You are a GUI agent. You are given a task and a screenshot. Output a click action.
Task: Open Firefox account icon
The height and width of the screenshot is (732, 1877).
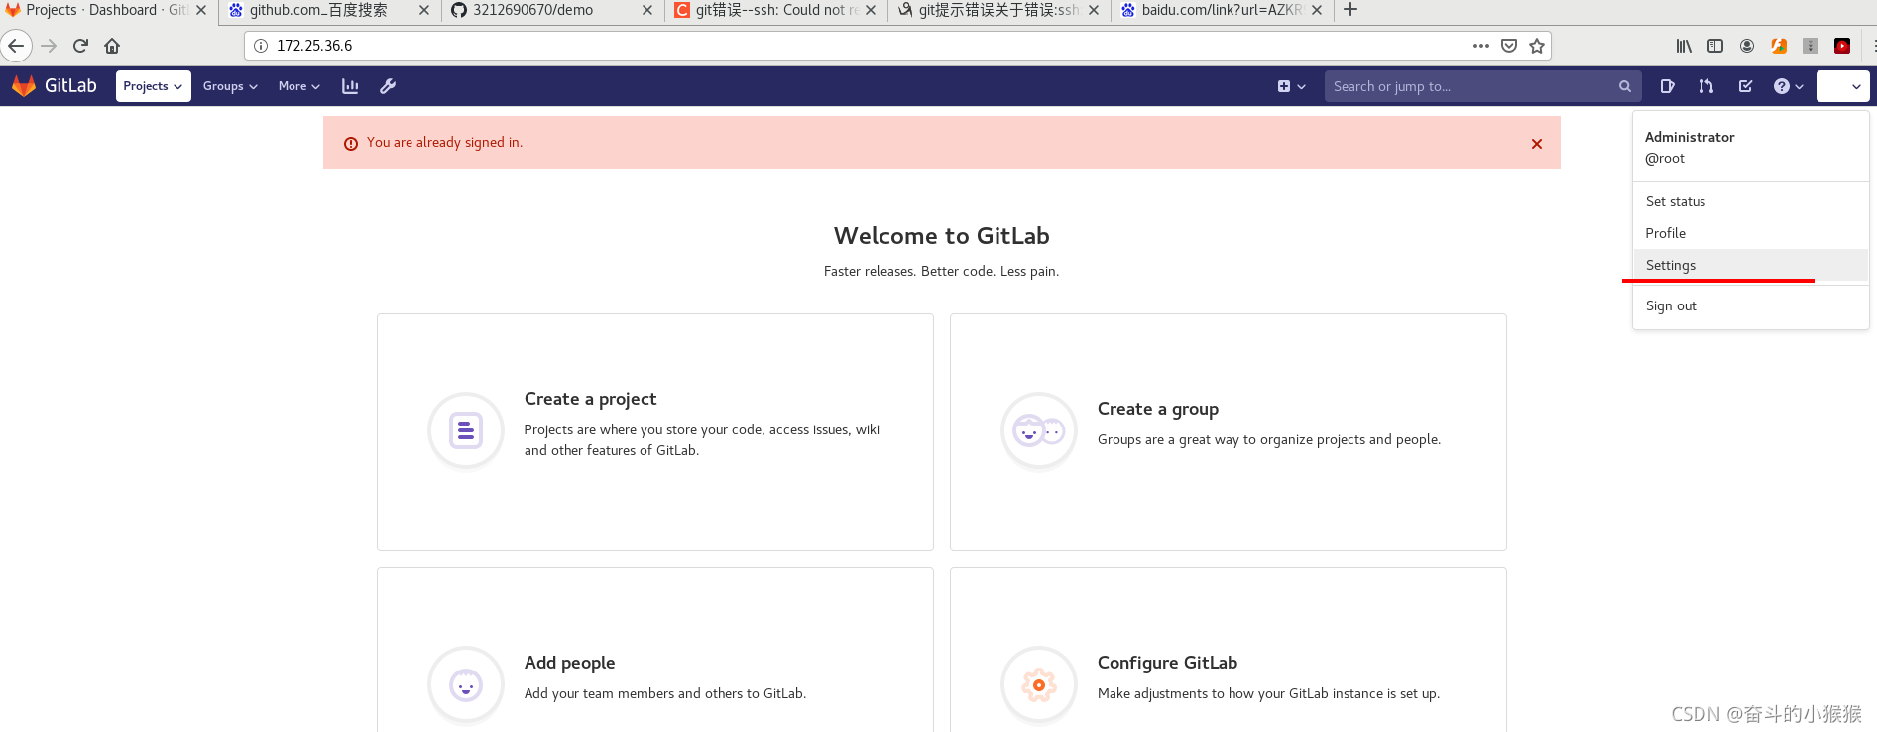click(1747, 46)
